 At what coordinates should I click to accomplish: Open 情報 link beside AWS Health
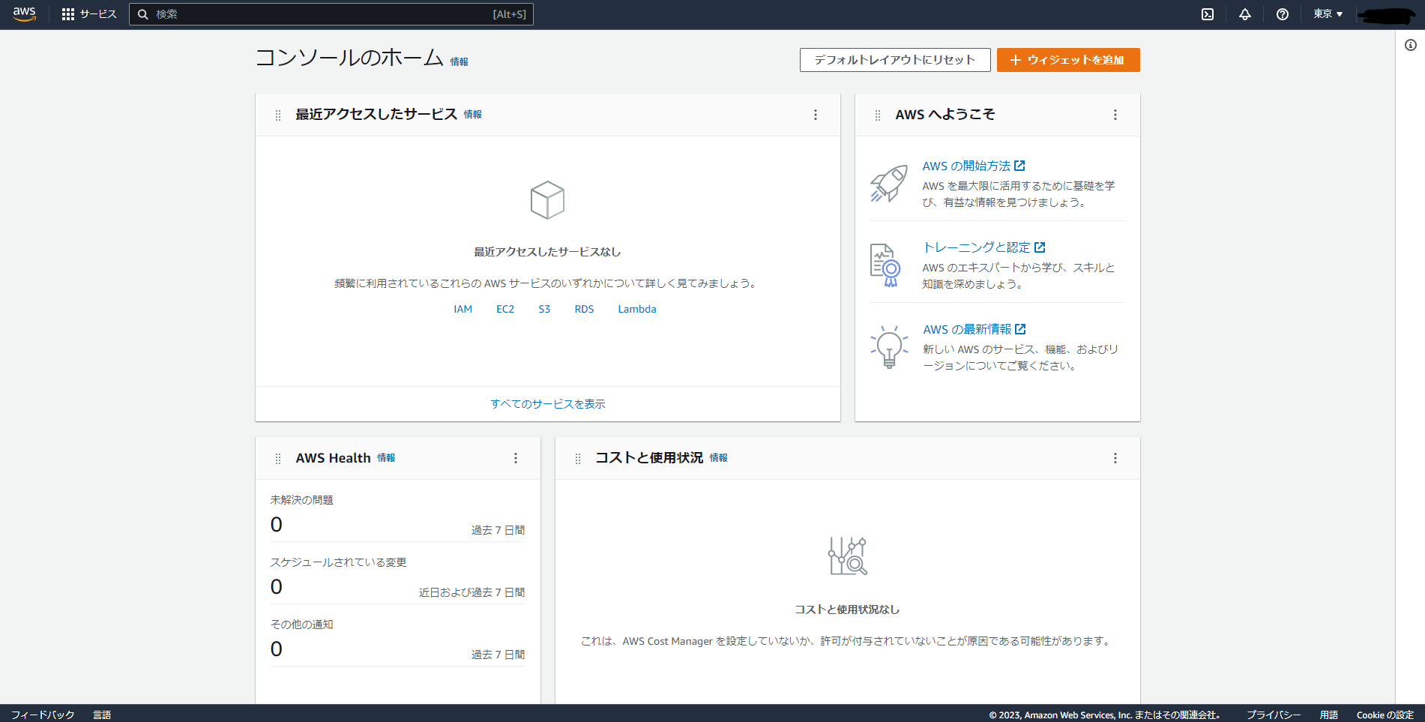(386, 458)
